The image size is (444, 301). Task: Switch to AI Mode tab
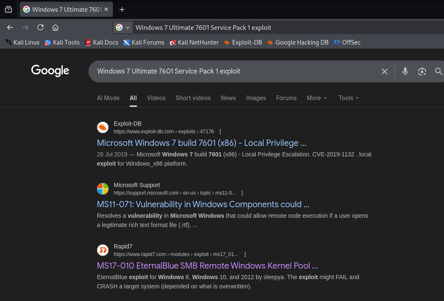point(108,98)
